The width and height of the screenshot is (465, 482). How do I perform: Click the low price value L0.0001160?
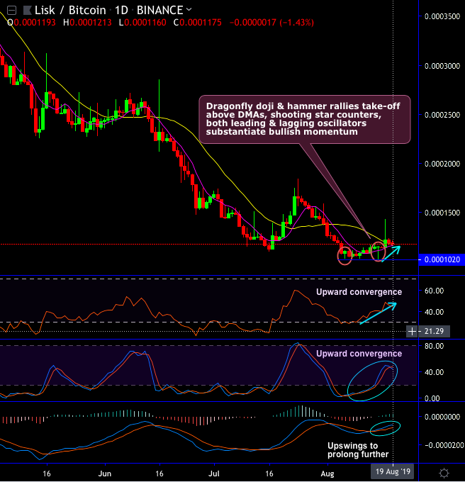(142, 23)
